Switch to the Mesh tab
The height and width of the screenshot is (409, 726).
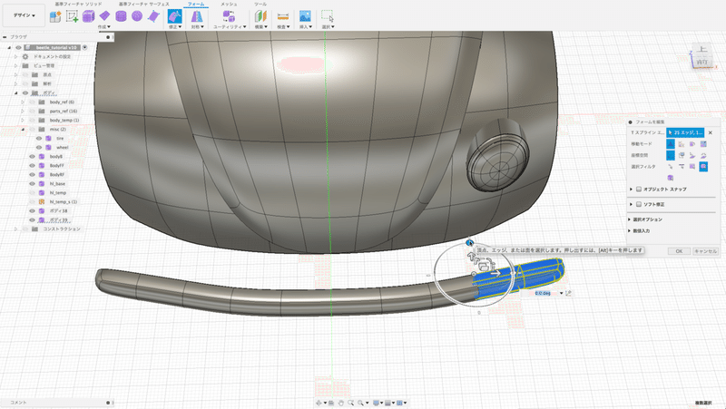pos(229,4)
